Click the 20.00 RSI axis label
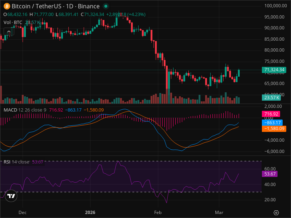 pyautogui.click(x=270, y=200)
